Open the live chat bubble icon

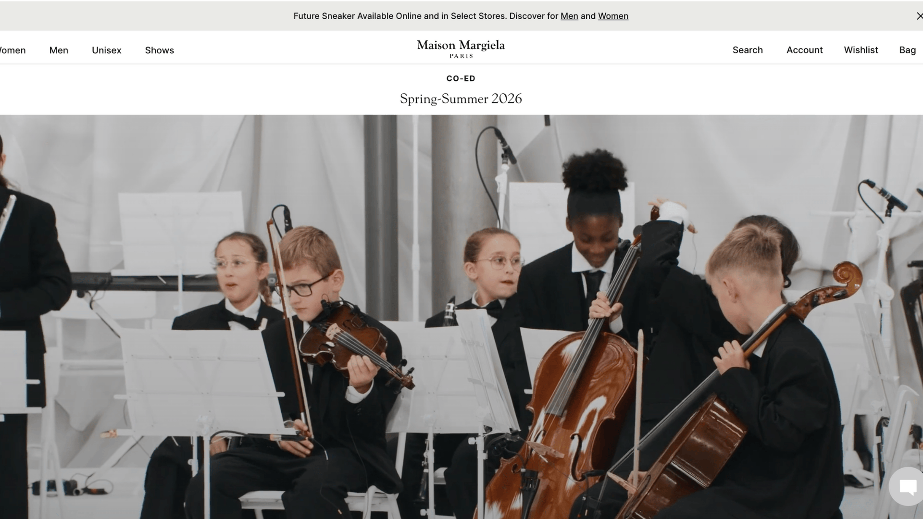point(907,486)
